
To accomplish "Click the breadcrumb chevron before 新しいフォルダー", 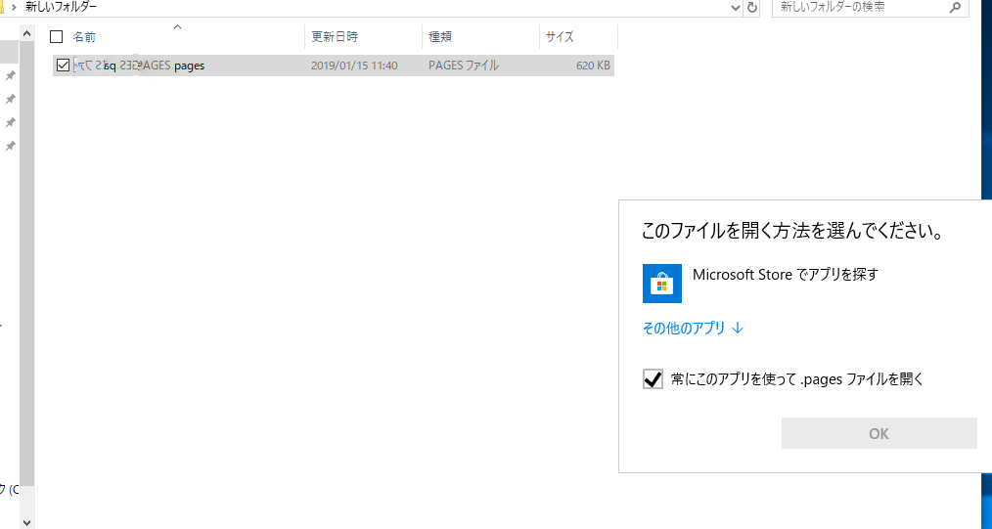I will click(13, 7).
